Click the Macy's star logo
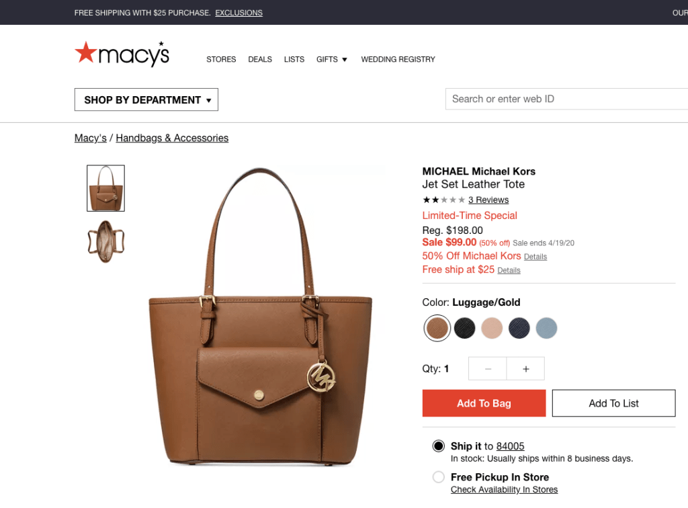 122,54
